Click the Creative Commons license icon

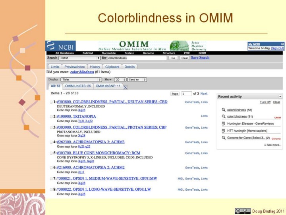click(x=243, y=211)
